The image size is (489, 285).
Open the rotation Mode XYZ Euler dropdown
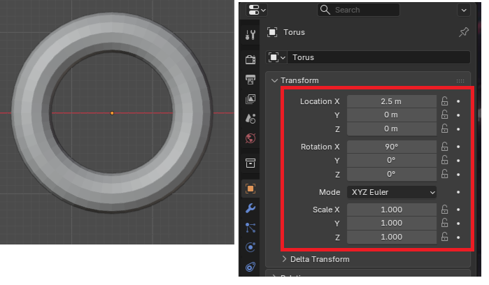click(392, 192)
